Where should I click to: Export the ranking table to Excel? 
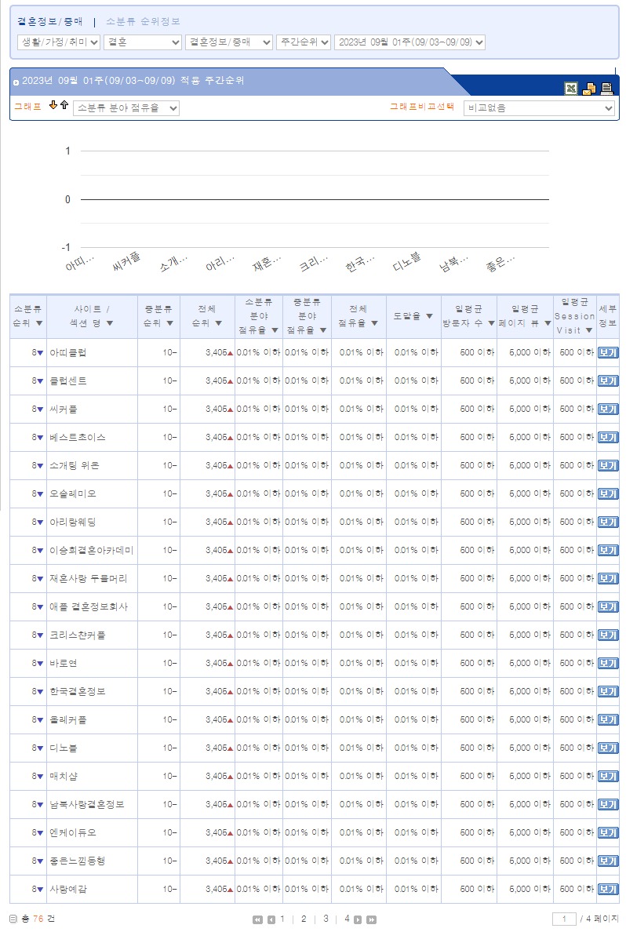[571, 89]
